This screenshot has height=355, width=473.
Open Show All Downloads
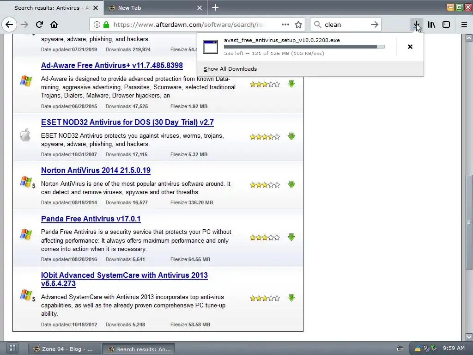tap(230, 69)
